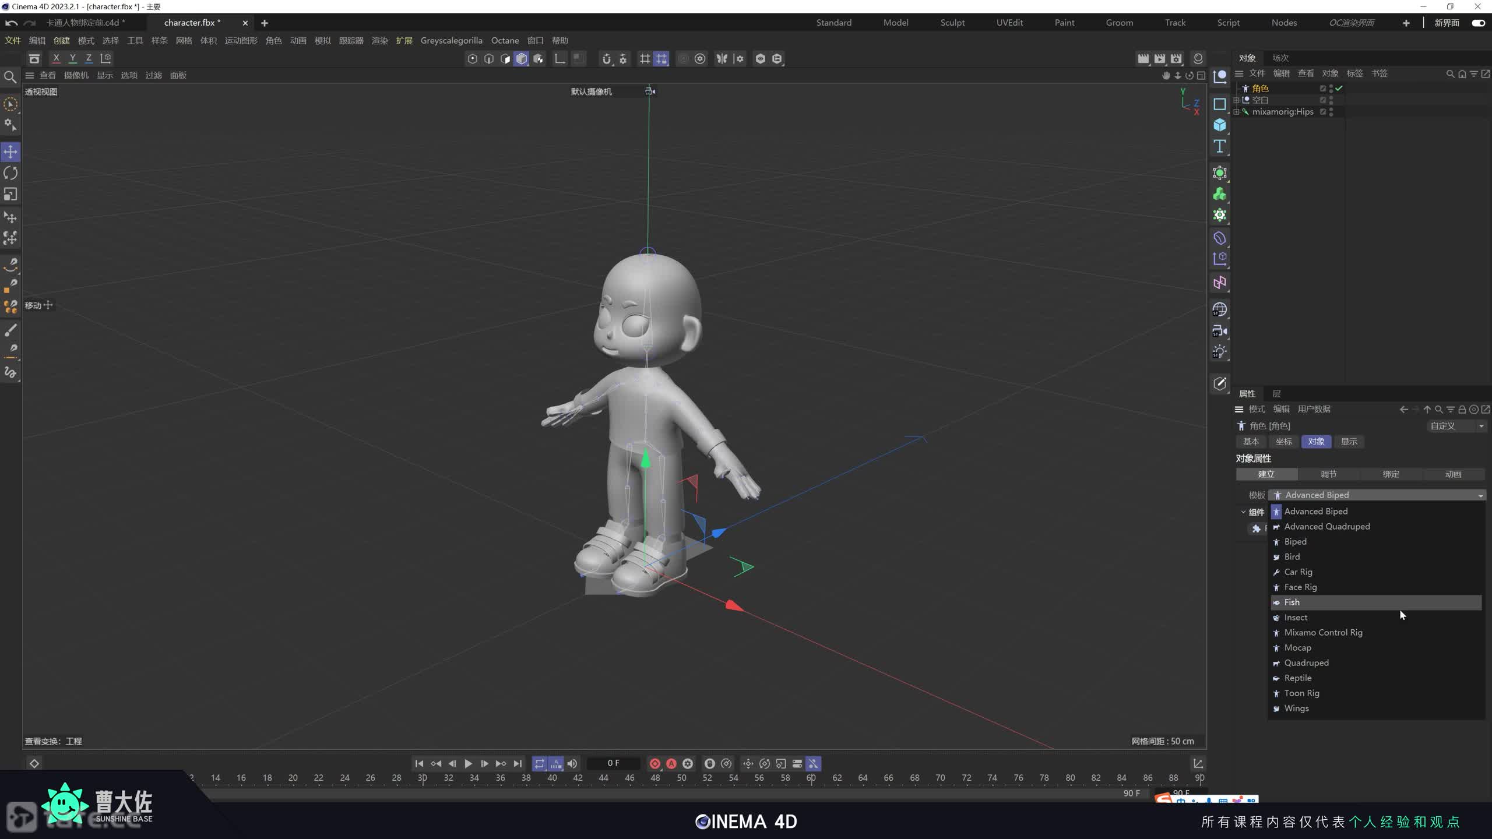Click the sound toggle speaker icon near the timeline
Viewport: 1492px width, 839px height.
click(x=572, y=763)
